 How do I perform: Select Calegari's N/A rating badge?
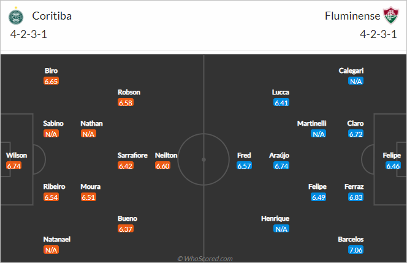tap(356, 82)
